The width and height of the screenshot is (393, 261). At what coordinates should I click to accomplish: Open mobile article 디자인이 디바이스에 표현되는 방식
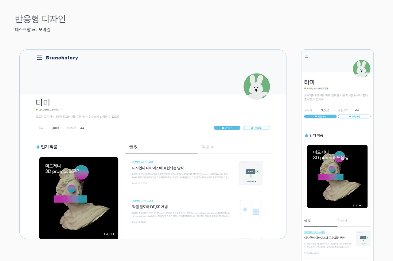click(x=325, y=238)
